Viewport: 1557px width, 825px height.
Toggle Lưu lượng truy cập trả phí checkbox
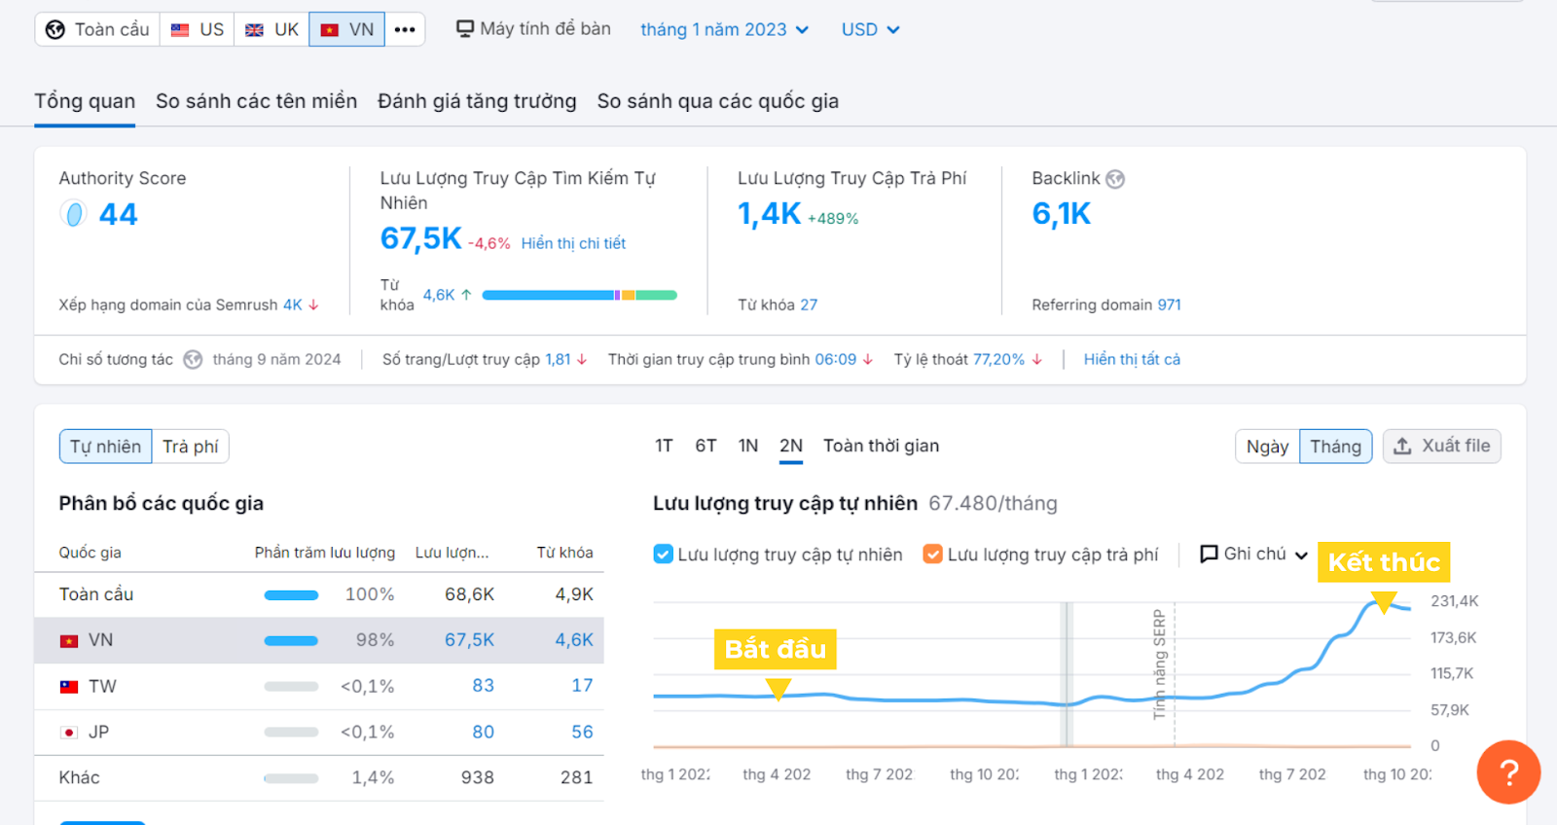(932, 554)
